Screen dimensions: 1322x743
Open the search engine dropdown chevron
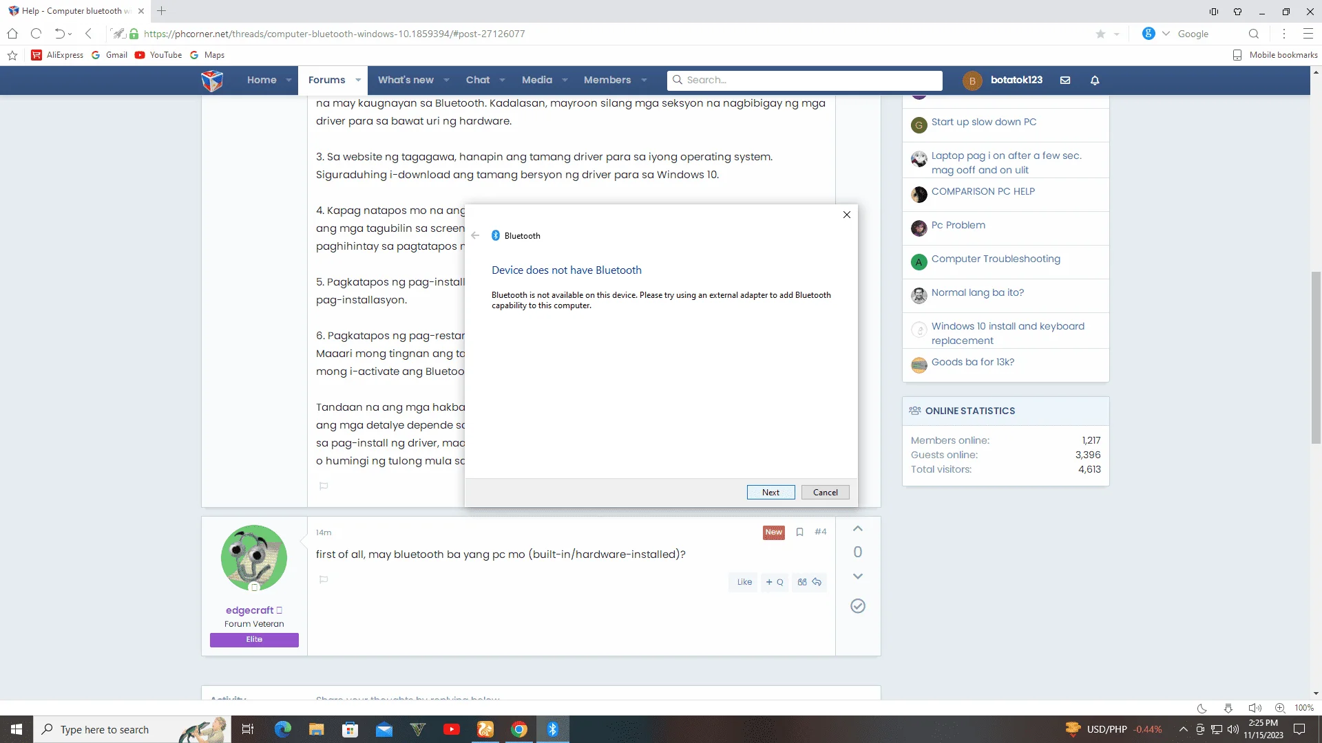(1166, 34)
